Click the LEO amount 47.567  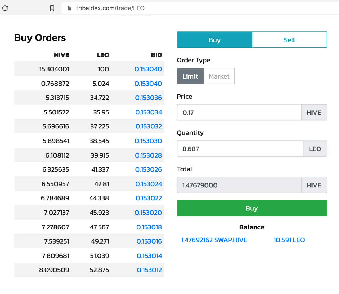(100, 227)
